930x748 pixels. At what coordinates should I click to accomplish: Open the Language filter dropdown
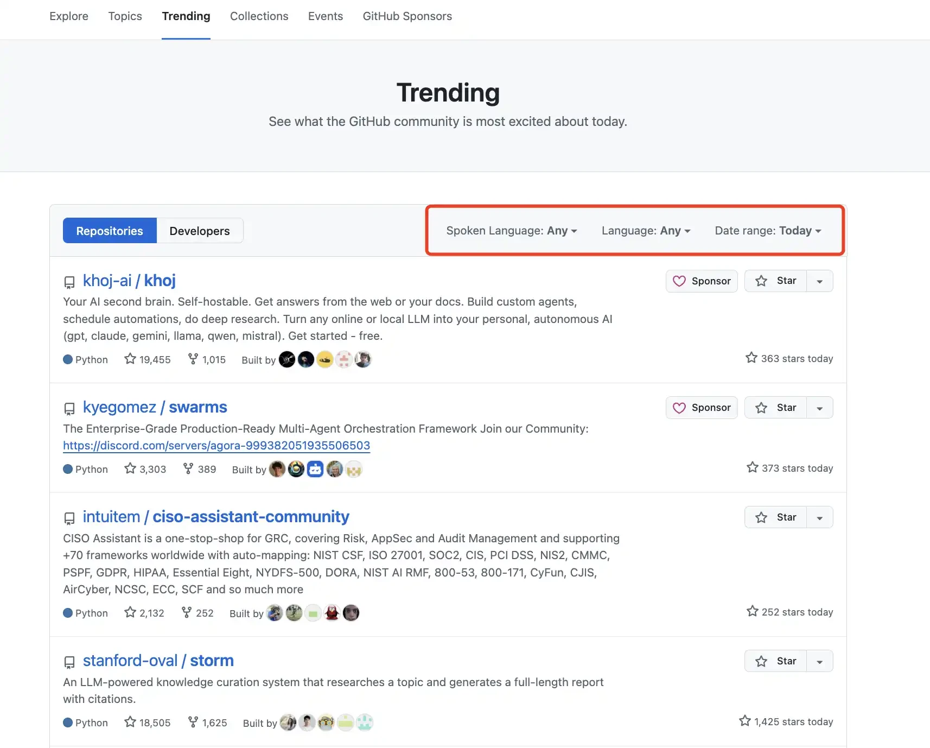pyautogui.click(x=646, y=230)
